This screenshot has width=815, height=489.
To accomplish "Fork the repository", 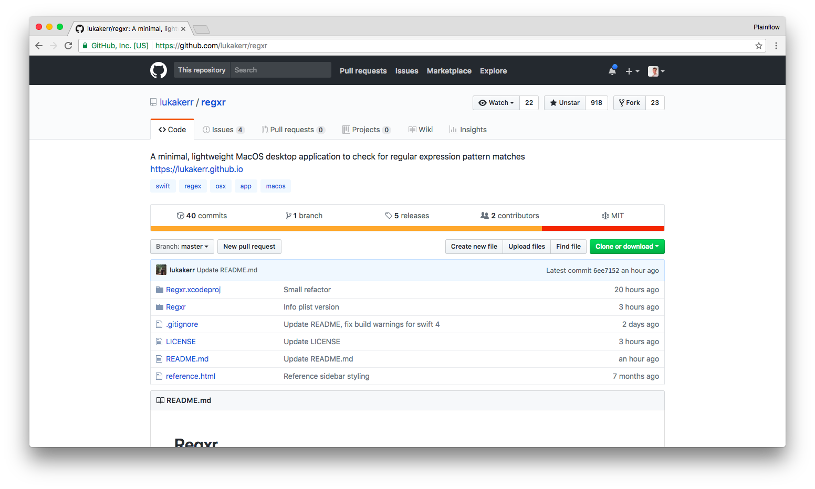I will coord(629,103).
